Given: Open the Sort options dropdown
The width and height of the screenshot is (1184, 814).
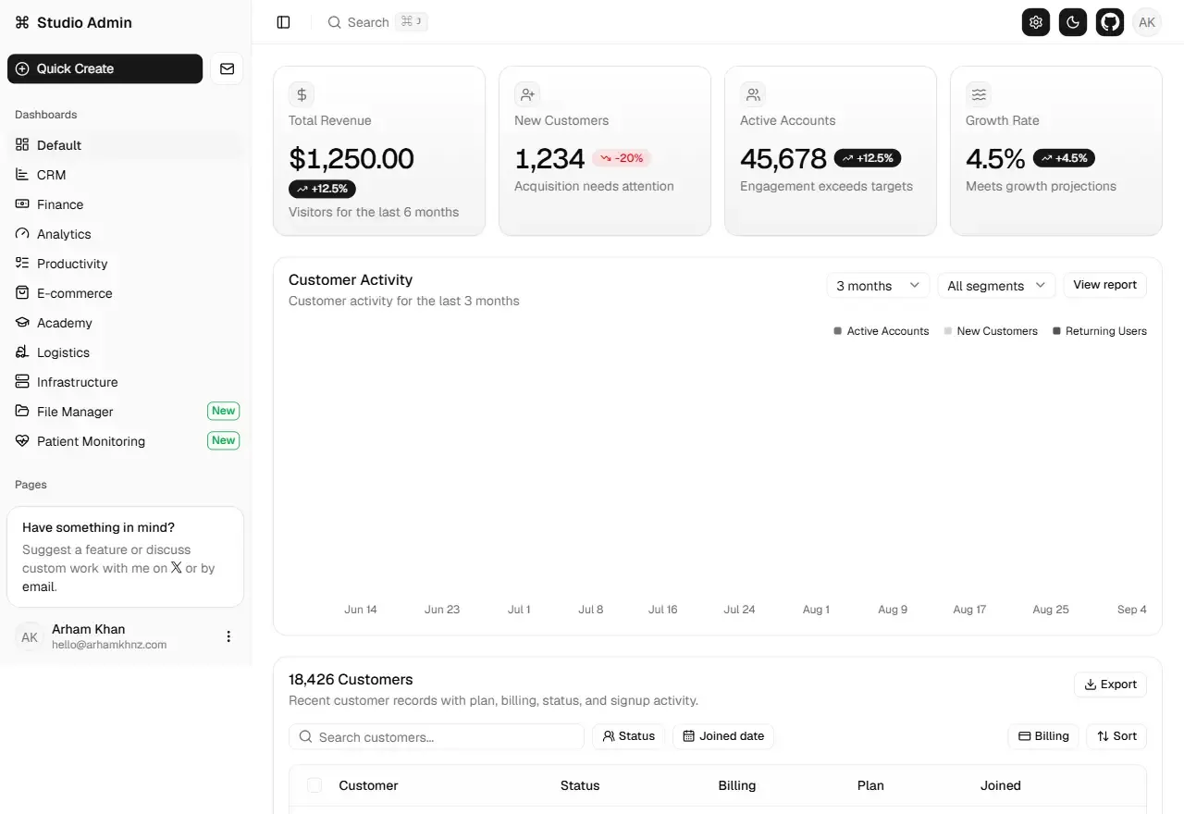Looking at the screenshot, I should [x=1116, y=736].
